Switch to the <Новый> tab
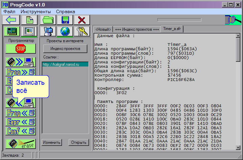The width and height of the screenshot is (243, 160). [103, 29]
